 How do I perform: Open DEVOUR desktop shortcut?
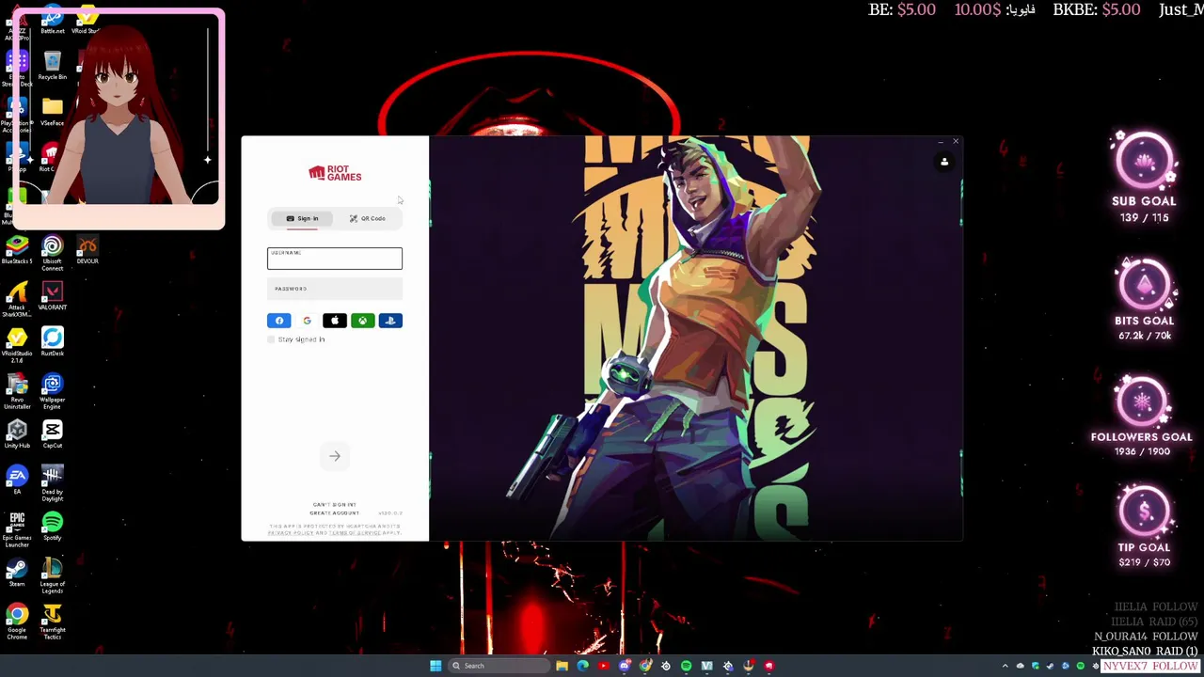87,250
